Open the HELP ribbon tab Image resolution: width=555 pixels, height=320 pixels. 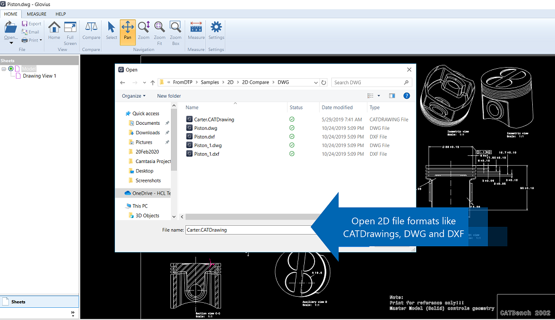(60, 14)
